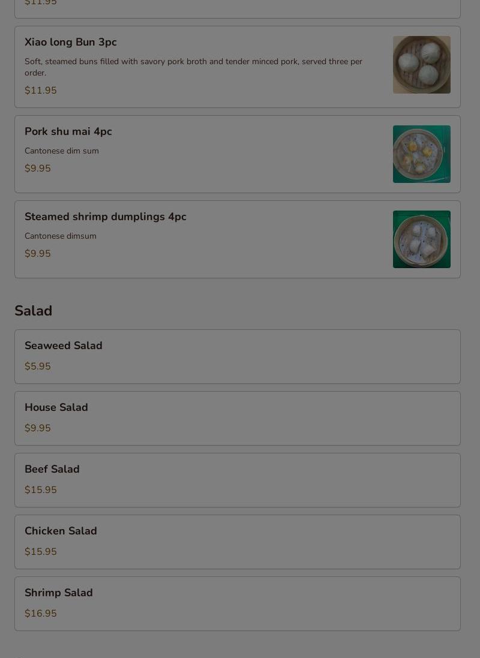Screen dimensions: 480x658
Task: Select the Steamed shrimp dumplings 4pc title
Action: tap(106, 217)
